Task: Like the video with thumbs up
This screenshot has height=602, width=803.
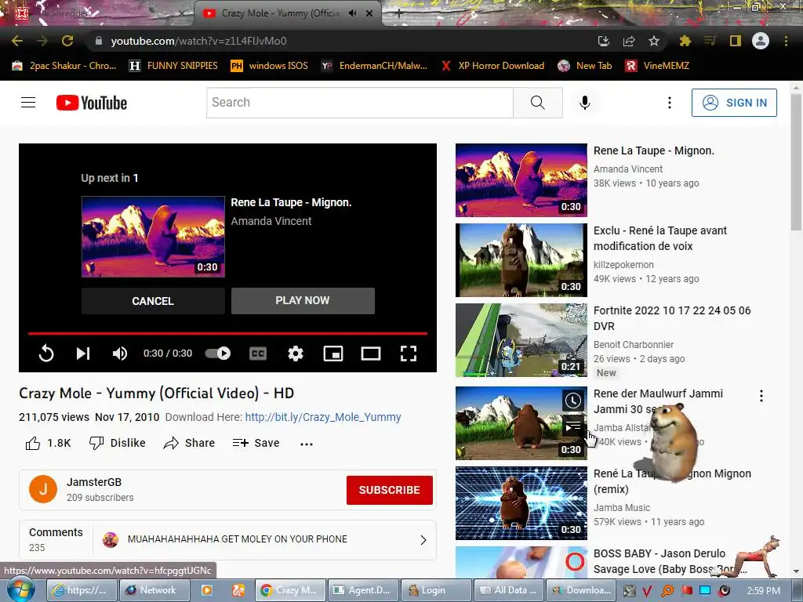Action: (x=48, y=443)
